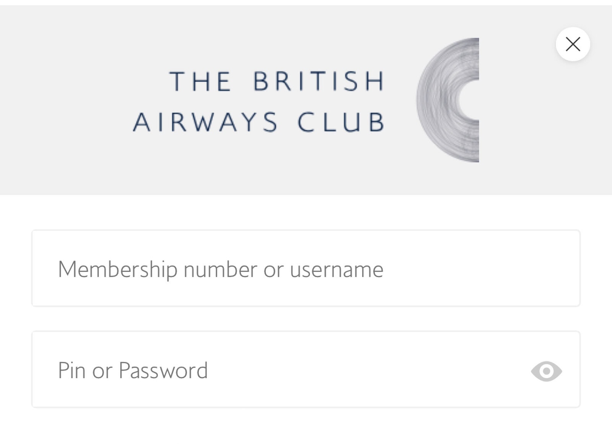Activate the eye icon inside password field

click(x=546, y=371)
